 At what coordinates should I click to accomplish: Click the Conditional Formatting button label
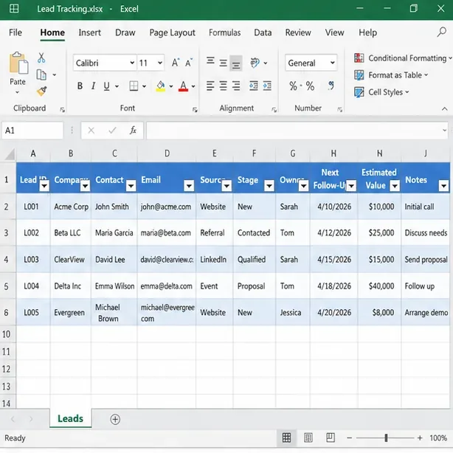point(407,58)
